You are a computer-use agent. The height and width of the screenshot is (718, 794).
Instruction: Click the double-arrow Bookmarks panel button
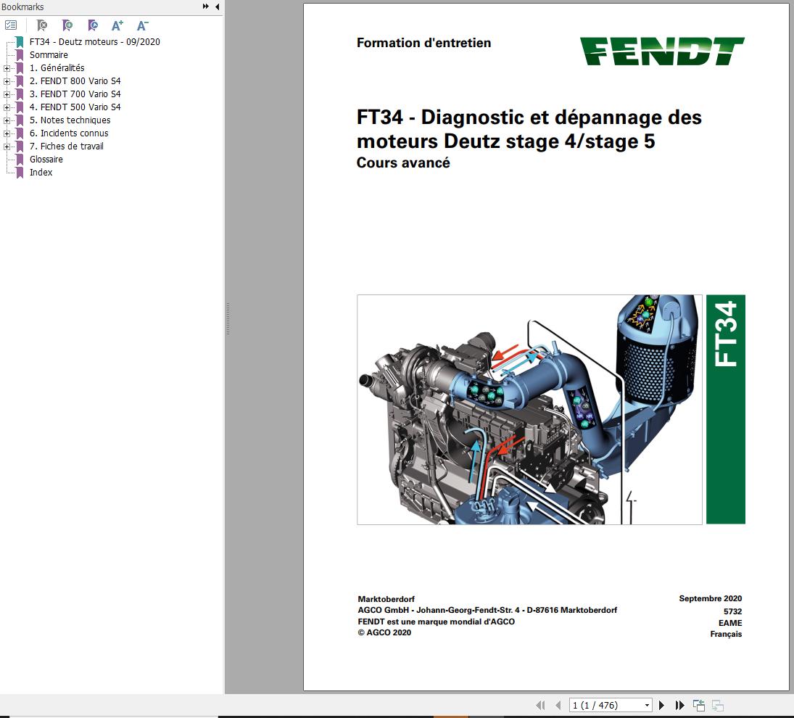point(206,7)
